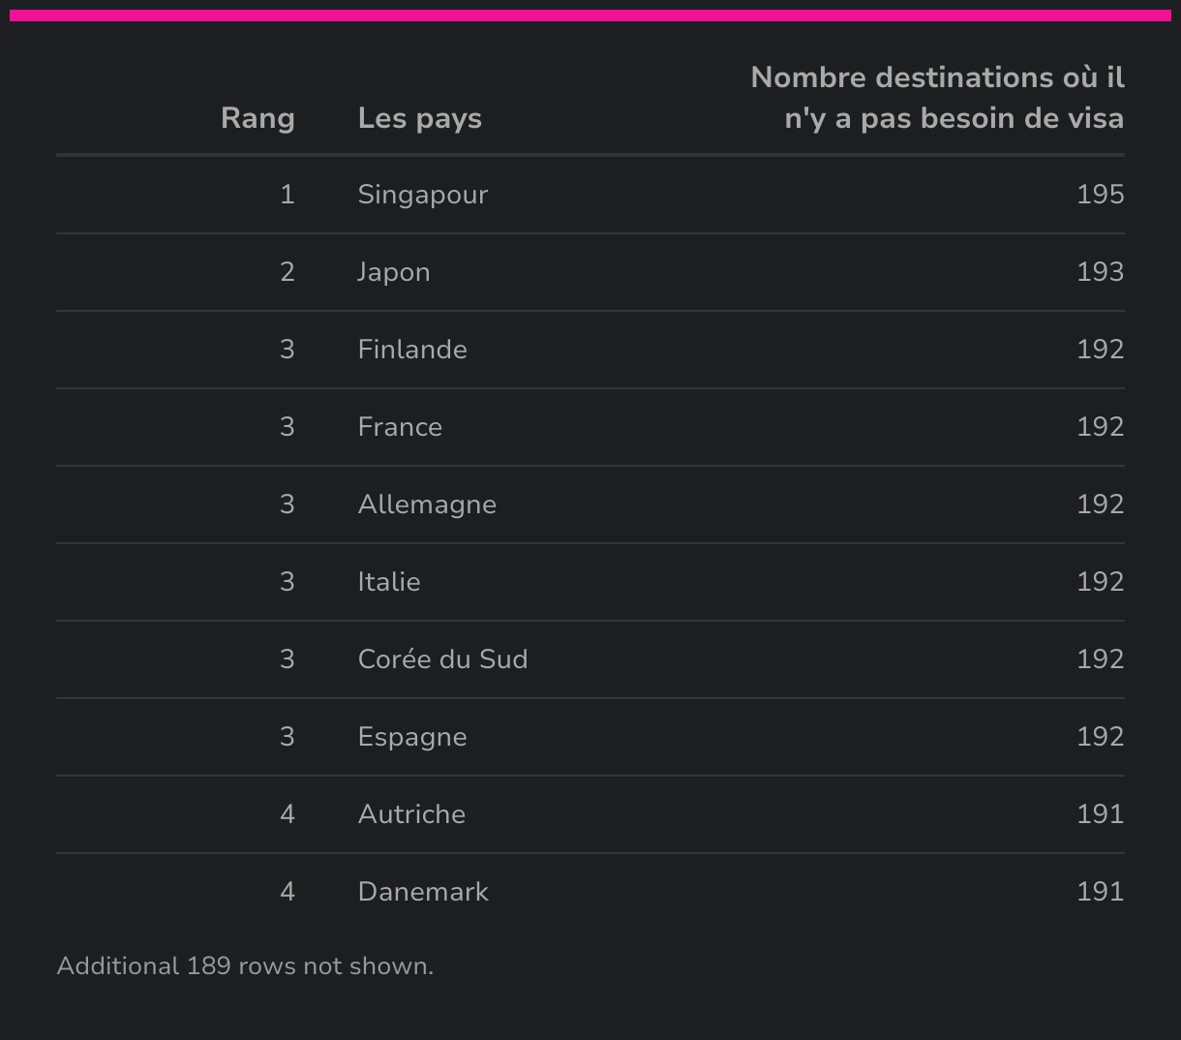Select the France country cell

coord(399,427)
